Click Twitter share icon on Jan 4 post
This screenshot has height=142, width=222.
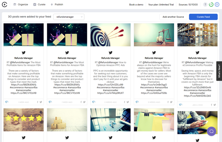click(x=215, y=105)
